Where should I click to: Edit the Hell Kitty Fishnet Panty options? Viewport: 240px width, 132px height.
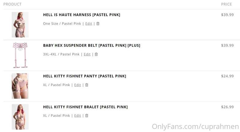pos(77,85)
